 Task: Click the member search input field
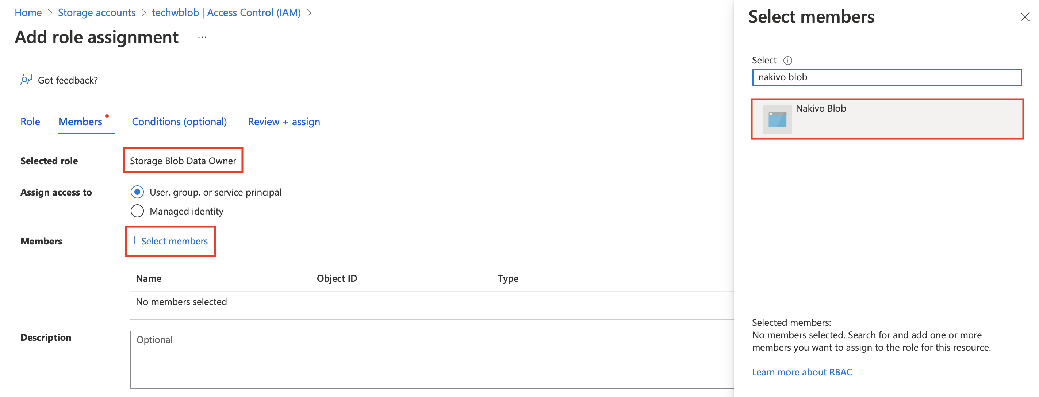point(886,77)
